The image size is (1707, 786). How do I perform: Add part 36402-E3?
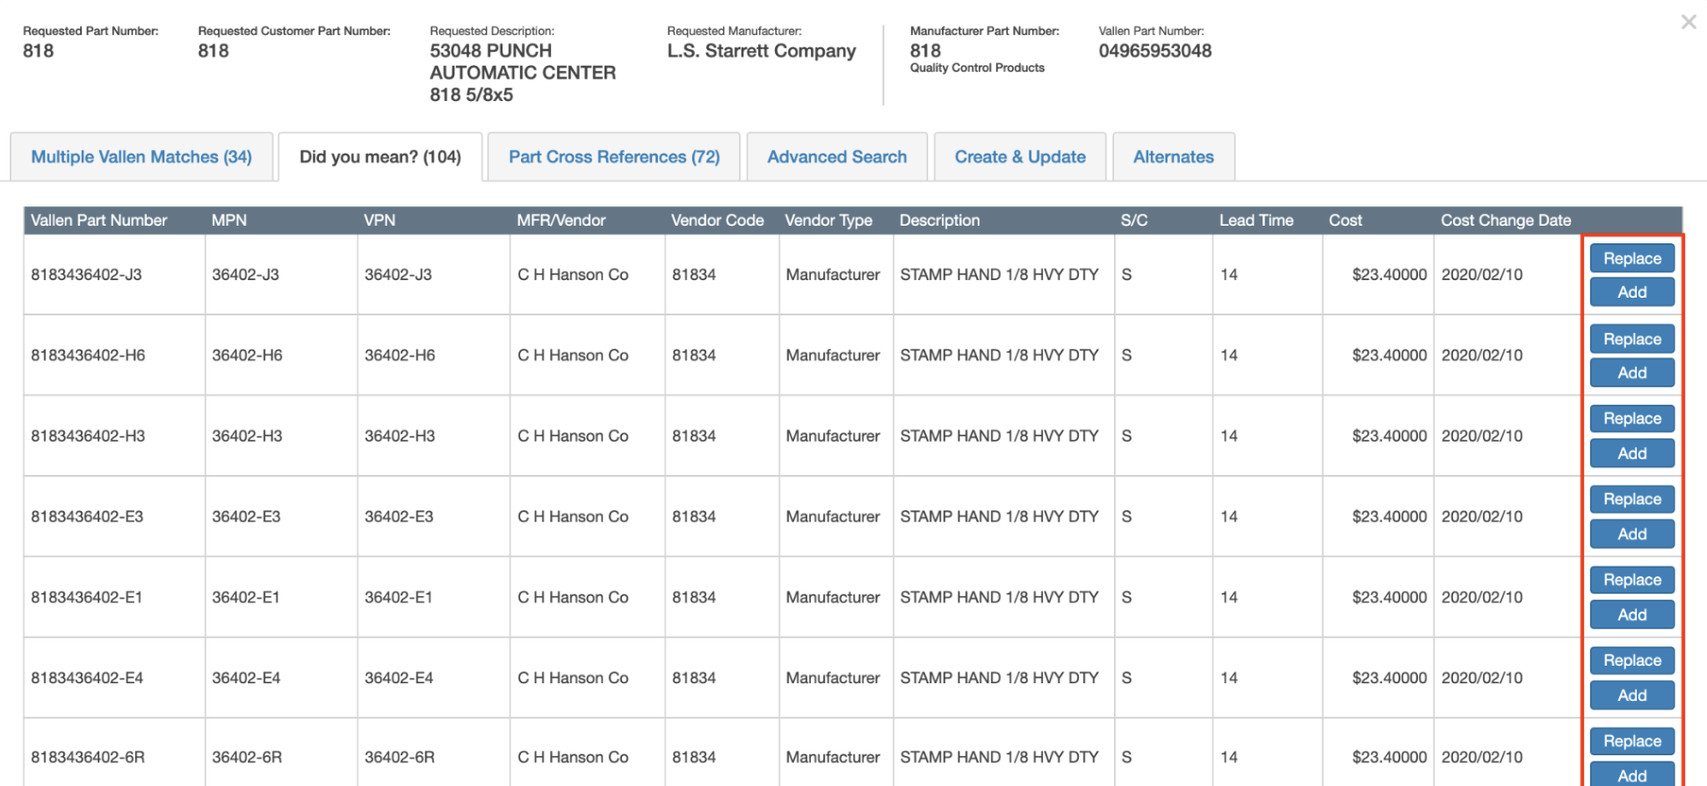point(1631,535)
